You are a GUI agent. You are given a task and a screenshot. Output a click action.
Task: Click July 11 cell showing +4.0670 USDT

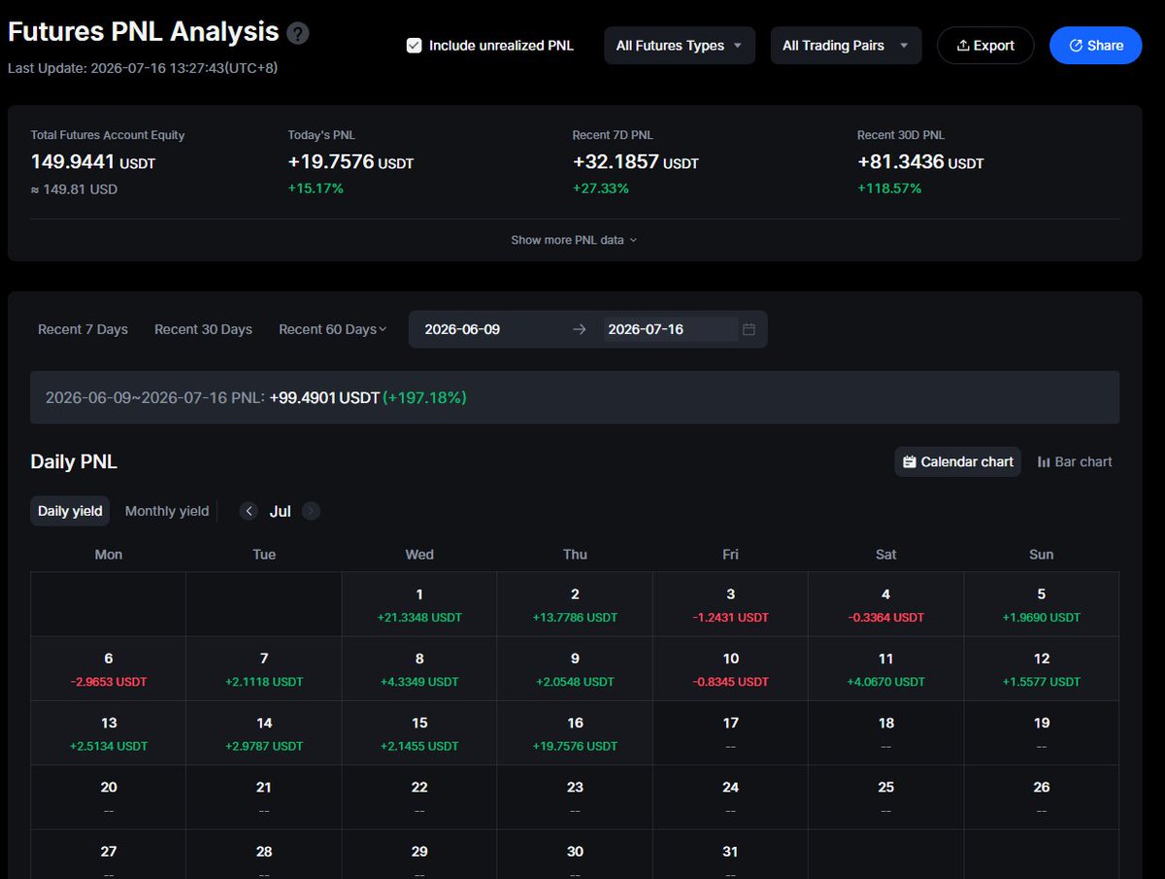tap(885, 668)
